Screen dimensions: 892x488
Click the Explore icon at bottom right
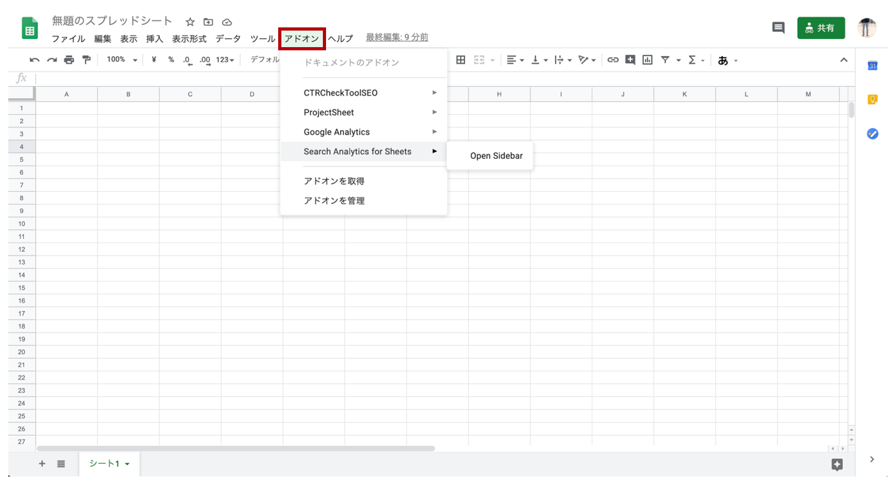[x=837, y=464]
